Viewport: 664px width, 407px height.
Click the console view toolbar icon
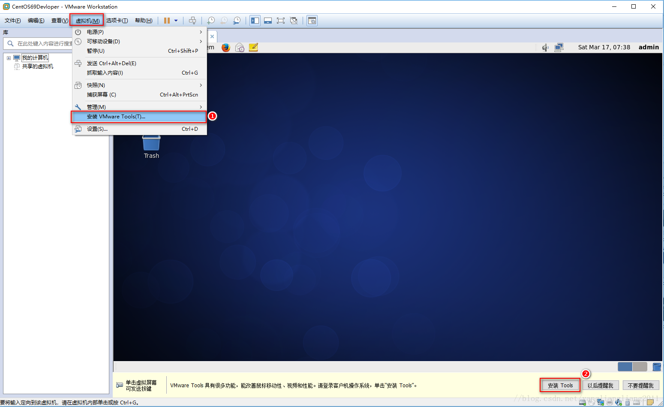312,21
